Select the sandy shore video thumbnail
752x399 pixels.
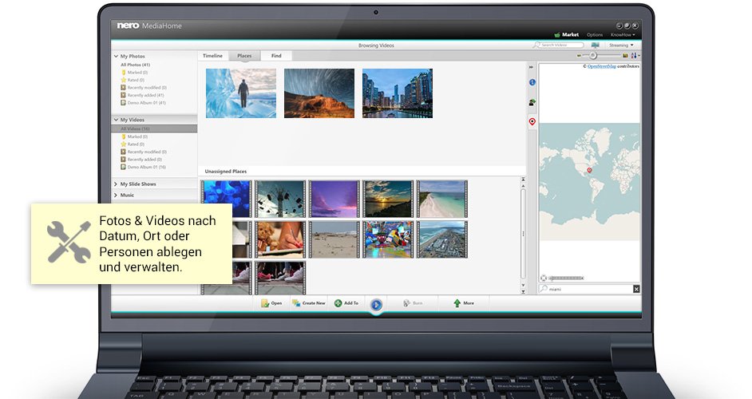[x=334, y=239]
